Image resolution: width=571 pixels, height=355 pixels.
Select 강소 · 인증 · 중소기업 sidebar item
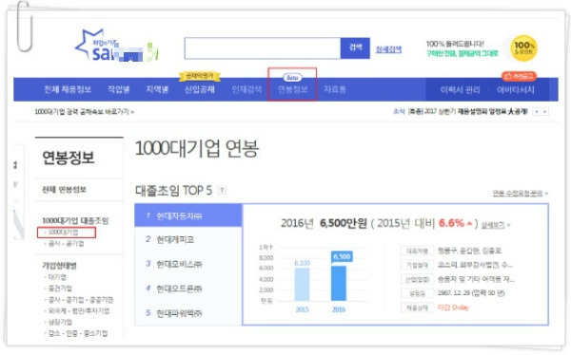[x=78, y=333]
